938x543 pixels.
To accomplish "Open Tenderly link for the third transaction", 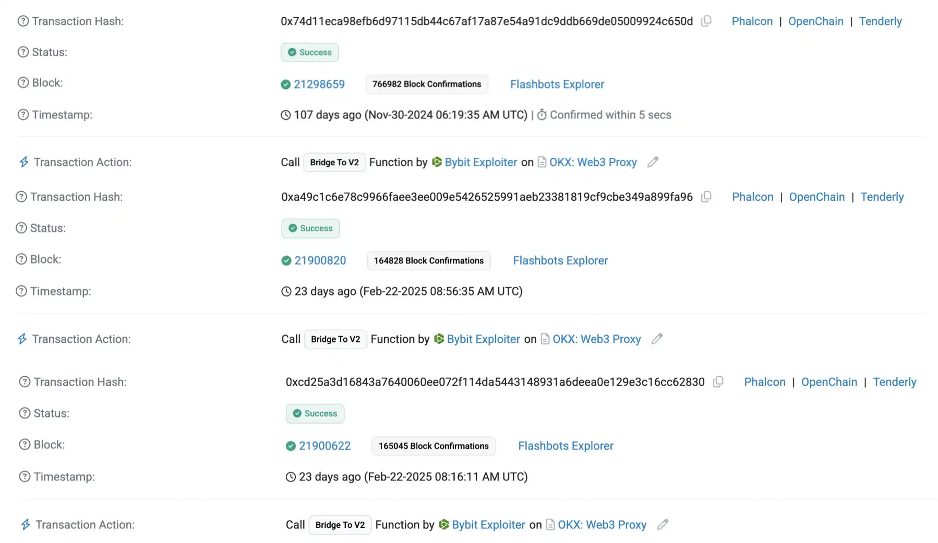I will coord(894,382).
